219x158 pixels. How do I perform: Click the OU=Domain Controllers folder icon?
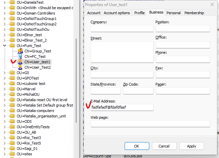pyautogui.click(x=12, y=13)
